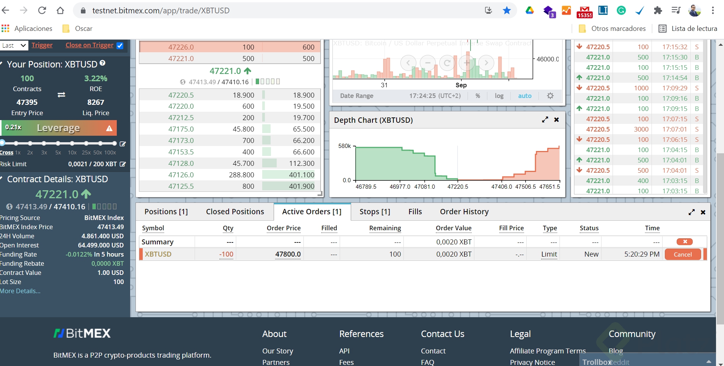The width and height of the screenshot is (724, 366).
Task: Expand orders panel to fullscreen
Action: [x=692, y=212]
